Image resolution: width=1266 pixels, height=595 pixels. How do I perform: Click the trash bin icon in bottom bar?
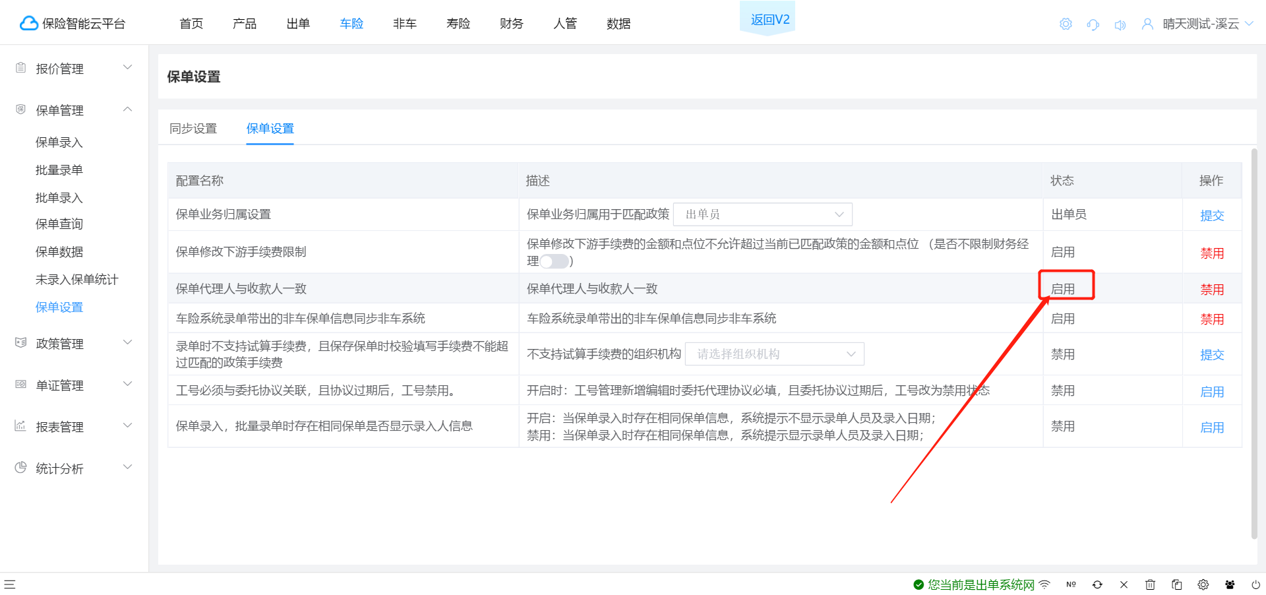(1150, 584)
